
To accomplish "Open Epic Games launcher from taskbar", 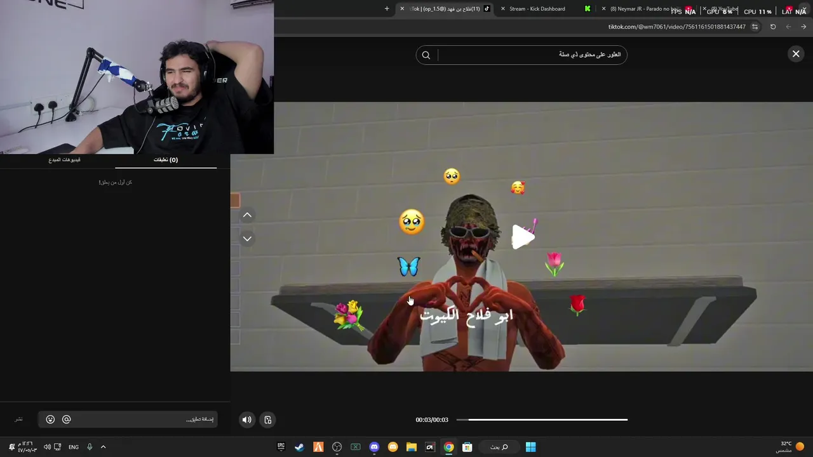I will click(x=281, y=447).
